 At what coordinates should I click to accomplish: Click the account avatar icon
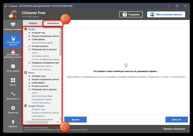pyautogui.click(x=152, y=14)
